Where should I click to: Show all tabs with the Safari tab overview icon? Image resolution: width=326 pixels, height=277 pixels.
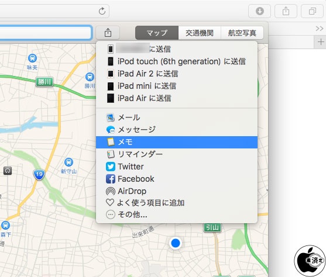[313, 11]
